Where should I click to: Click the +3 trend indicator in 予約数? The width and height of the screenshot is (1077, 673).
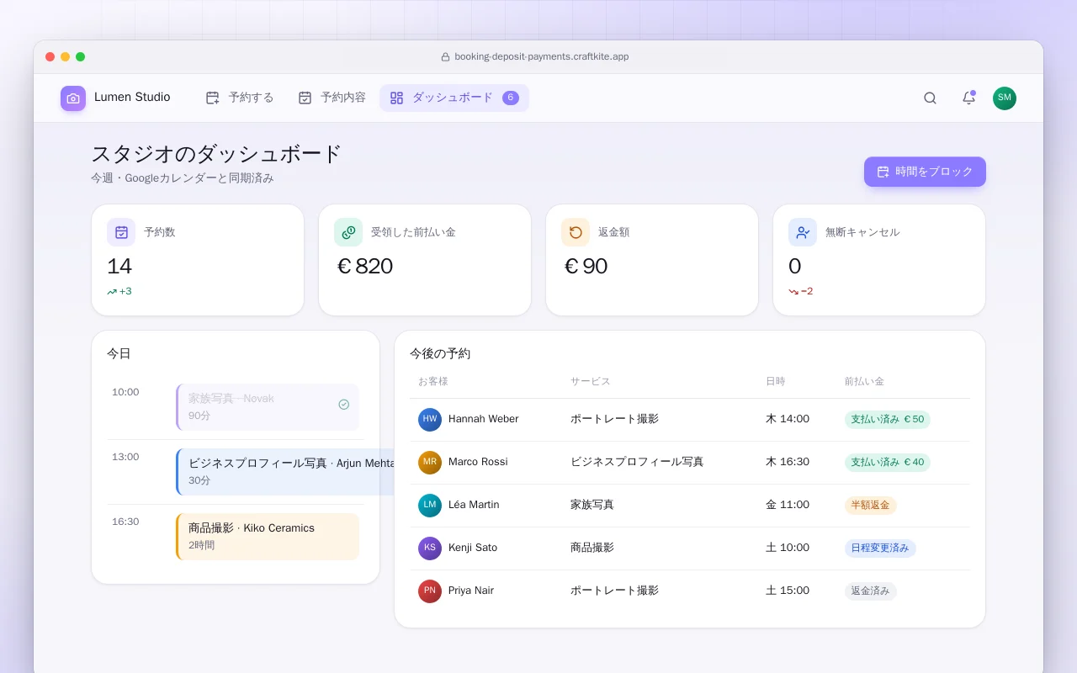[x=119, y=292]
